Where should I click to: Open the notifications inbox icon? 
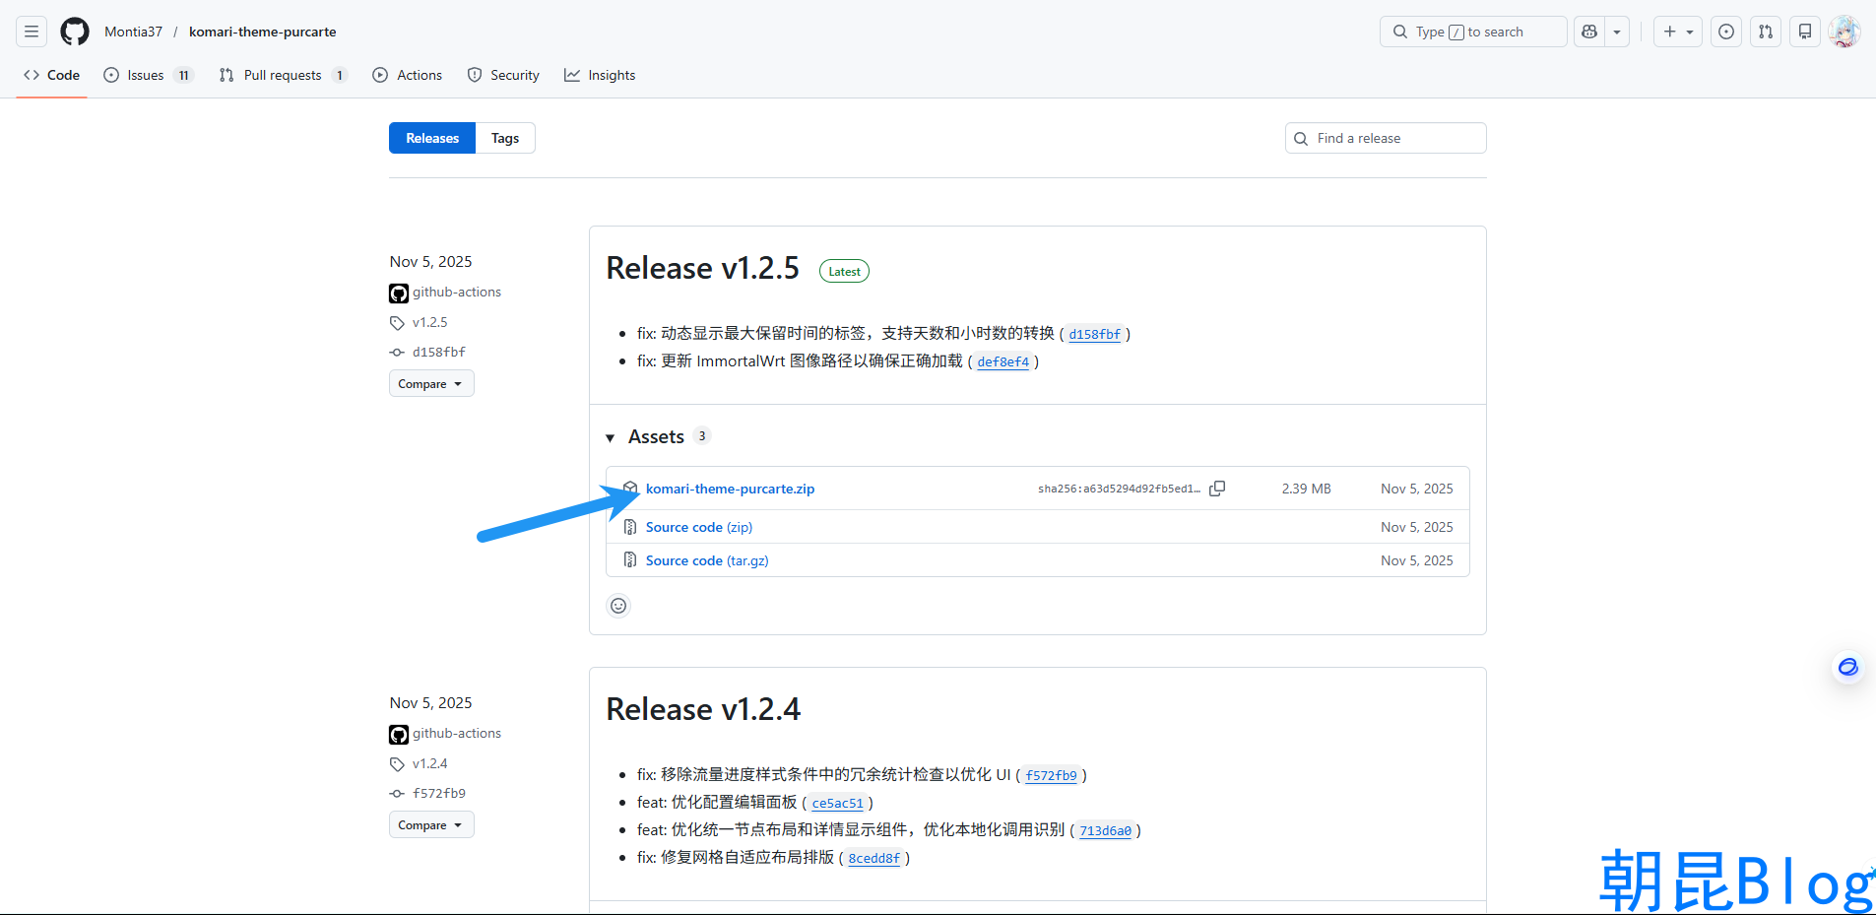coord(1805,32)
